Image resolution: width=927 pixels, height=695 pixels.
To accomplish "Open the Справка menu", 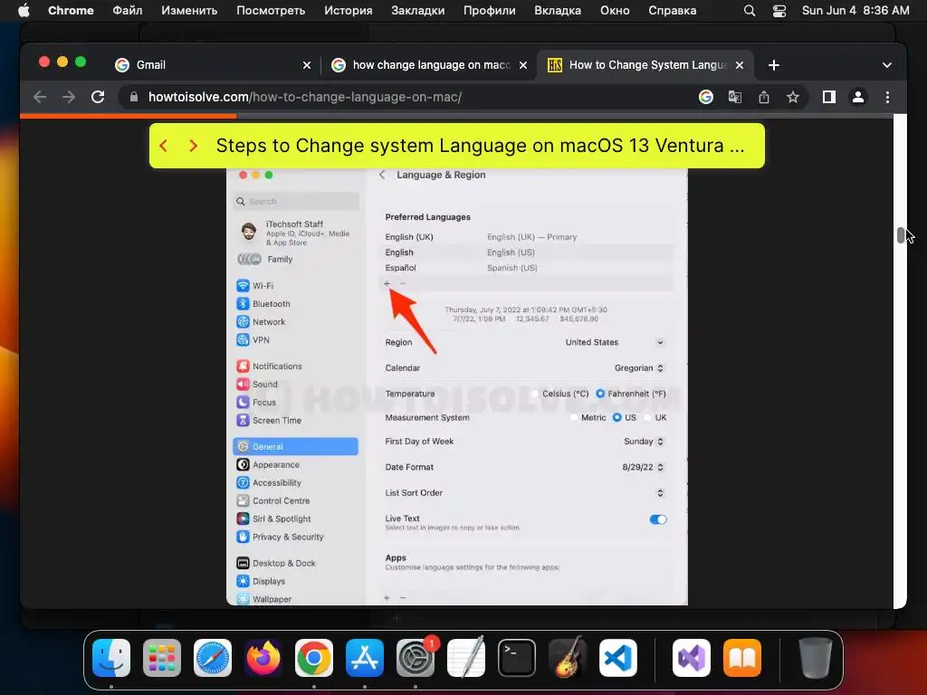I will 673,11.
